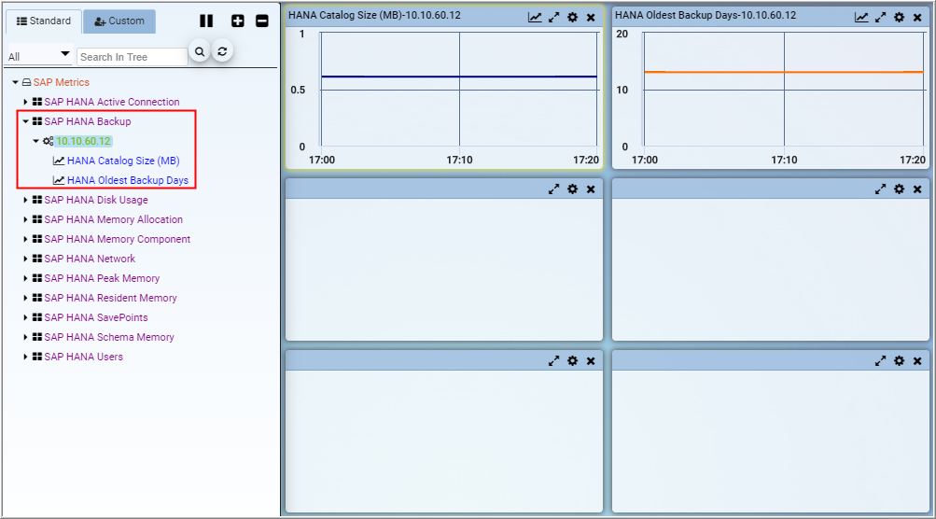Close the middle-left empty panel
The height and width of the screenshot is (519, 936).
point(591,189)
